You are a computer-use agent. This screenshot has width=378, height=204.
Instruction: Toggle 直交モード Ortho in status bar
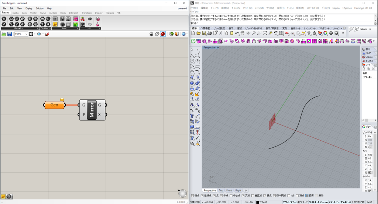(302, 202)
